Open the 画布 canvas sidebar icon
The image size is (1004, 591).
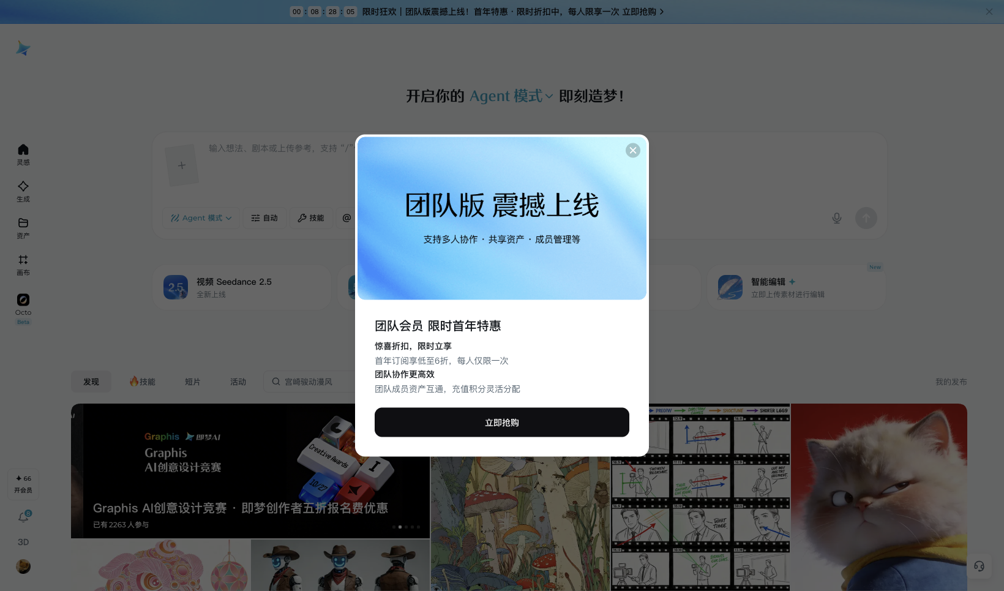pyautogui.click(x=23, y=265)
